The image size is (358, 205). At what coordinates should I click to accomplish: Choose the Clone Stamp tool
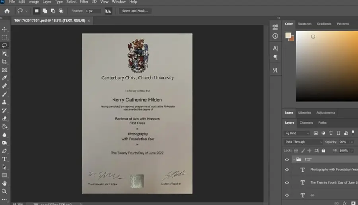click(4, 102)
